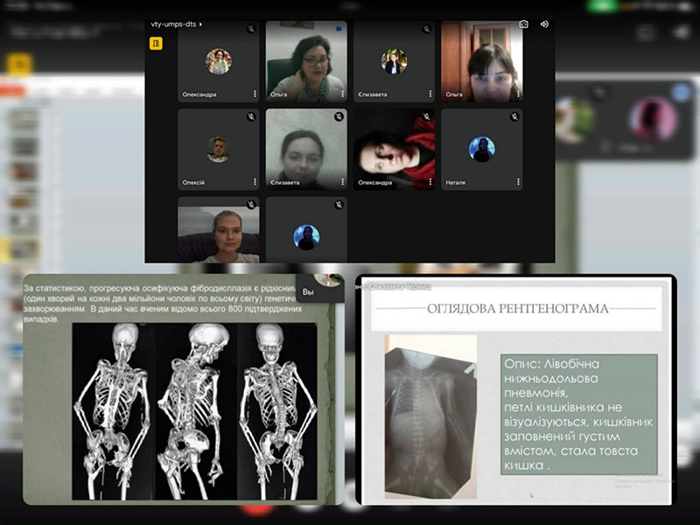This screenshot has width=700, height=525.
Task: Toggle the muted mic icon on Олексій's tile
Action: coord(250,116)
